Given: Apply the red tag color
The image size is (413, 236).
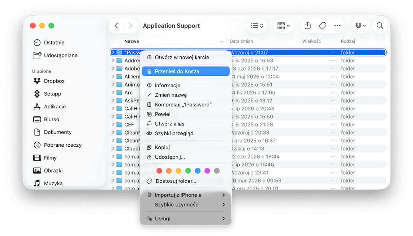Looking at the screenshot, I should pos(159,171).
